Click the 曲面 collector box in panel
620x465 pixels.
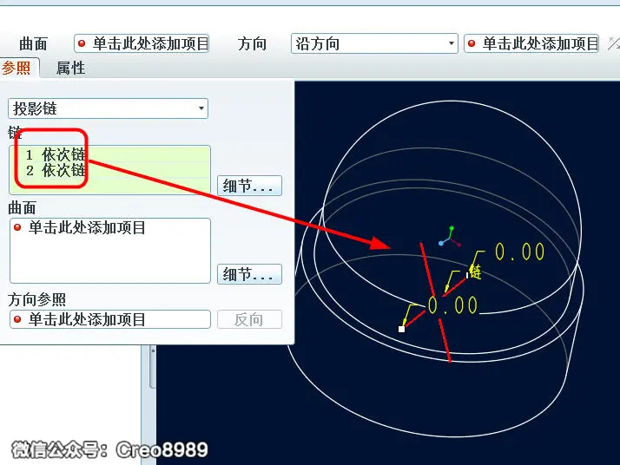click(110, 251)
